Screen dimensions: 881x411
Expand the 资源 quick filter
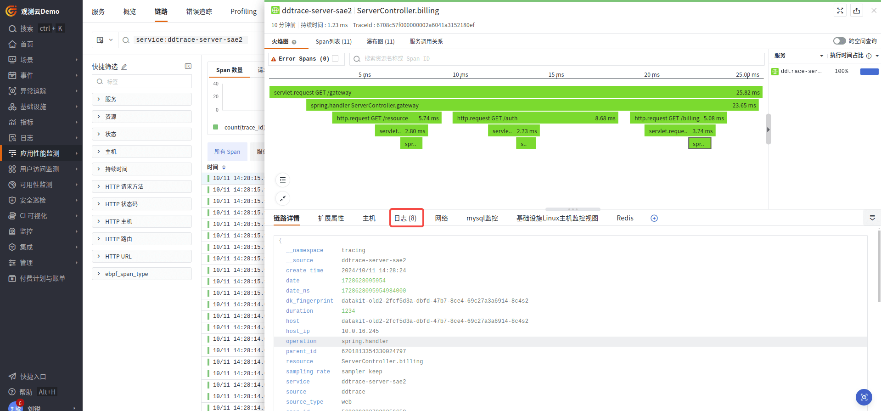pyautogui.click(x=142, y=117)
